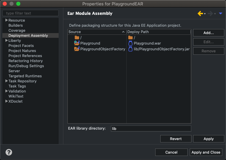The image size is (226, 160).
Task: Click the Cancel button
Action: coord(171,152)
